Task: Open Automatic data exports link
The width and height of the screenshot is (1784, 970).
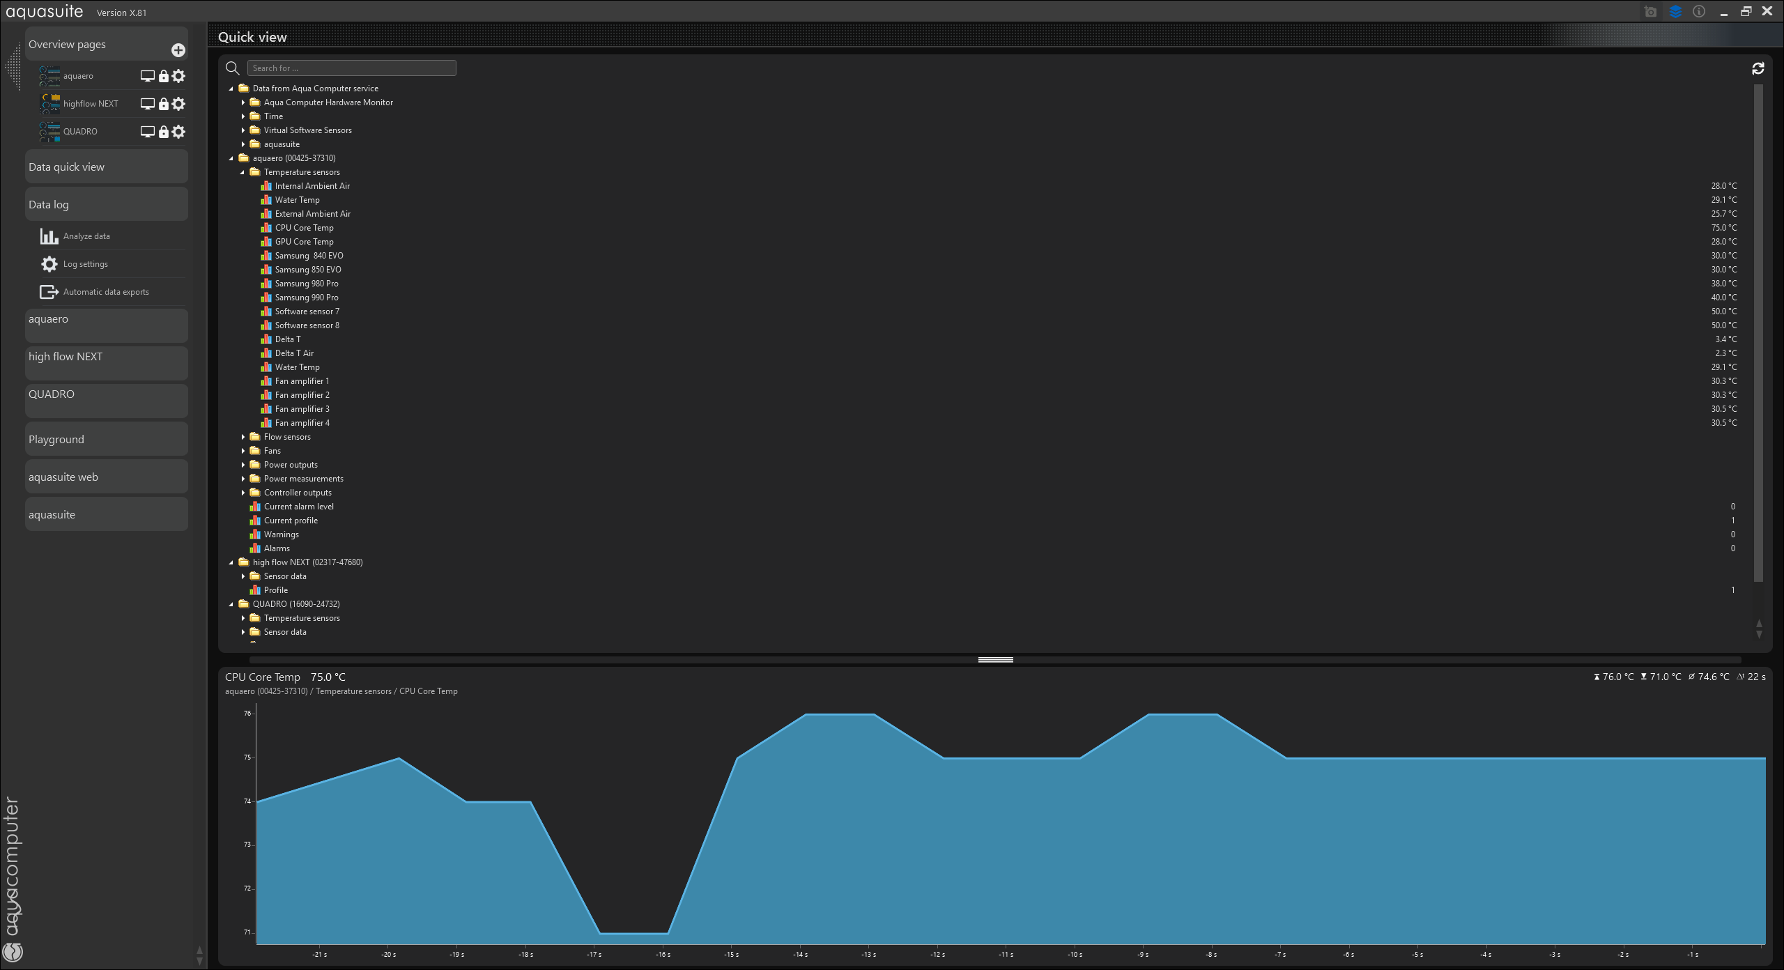Action: (x=106, y=292)
